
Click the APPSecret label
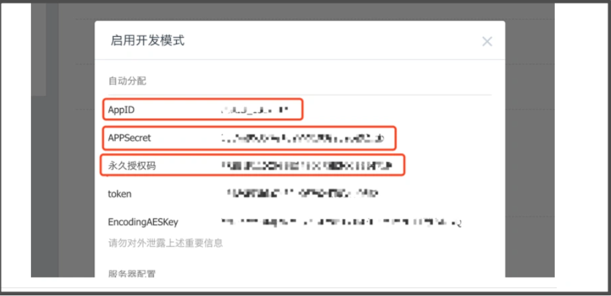tap(130, 138)
